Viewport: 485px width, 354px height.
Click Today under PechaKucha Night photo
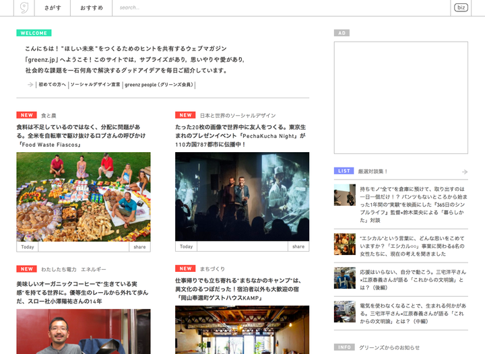point(186,246)
